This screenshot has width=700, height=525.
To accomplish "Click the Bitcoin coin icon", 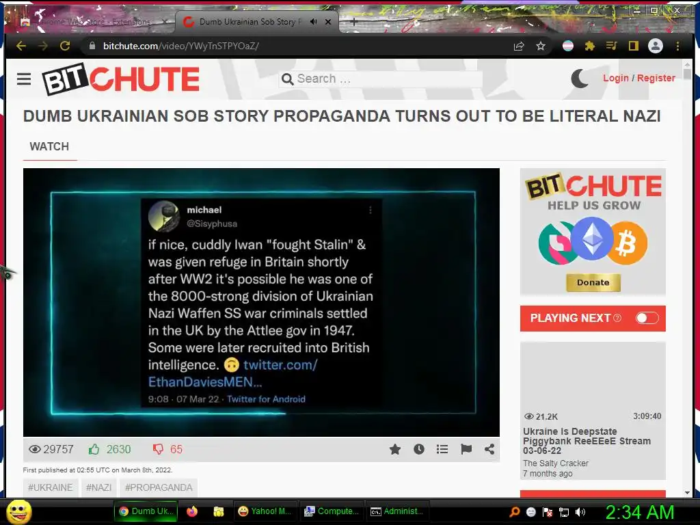I will 627,243.
